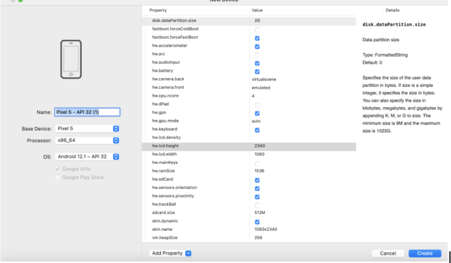Image resolution: width=451 pixels, height=263 pixels.
Task: Click the Value column header
Action: (x=257, y=10)
